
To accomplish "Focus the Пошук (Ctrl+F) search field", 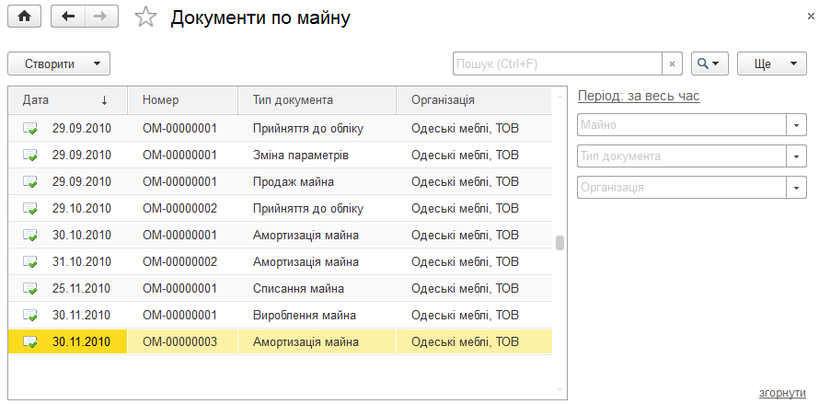I will pos(558,63).
